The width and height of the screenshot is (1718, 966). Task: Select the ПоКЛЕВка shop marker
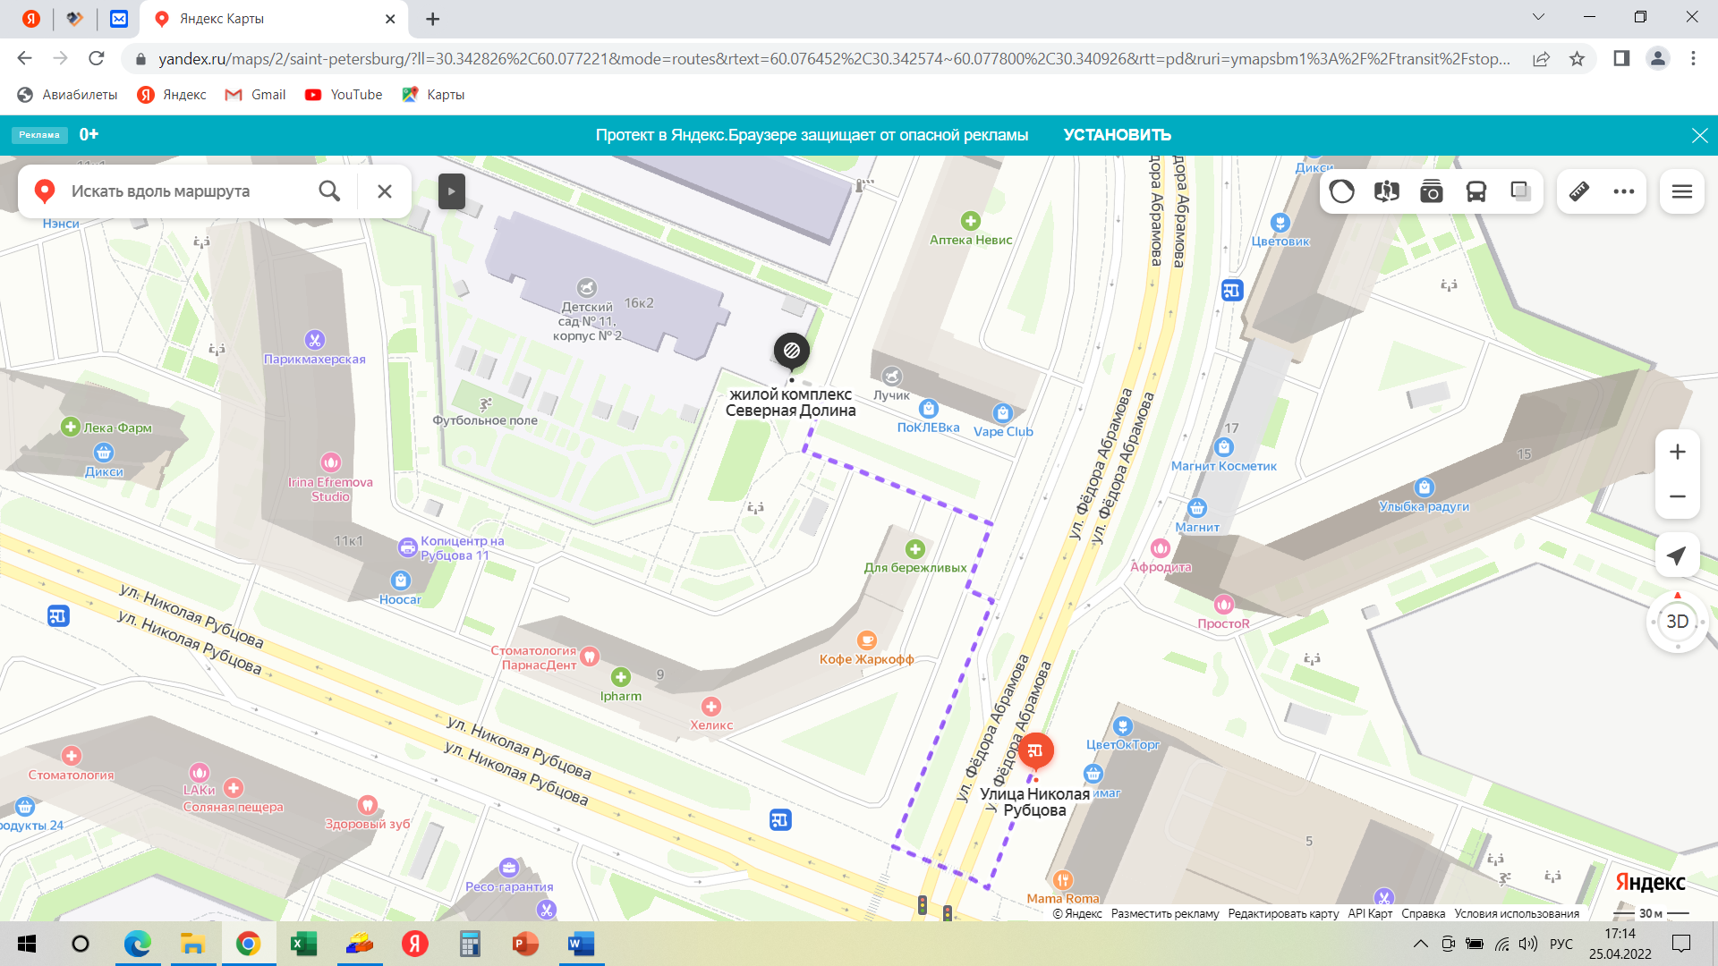tap(929, 409)
